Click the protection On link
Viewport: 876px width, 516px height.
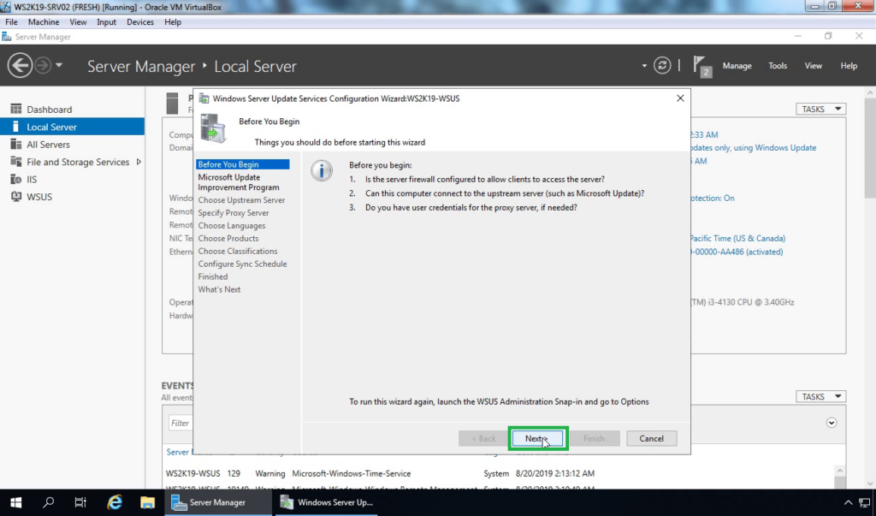pyautogui.click(x=713, y=198)
